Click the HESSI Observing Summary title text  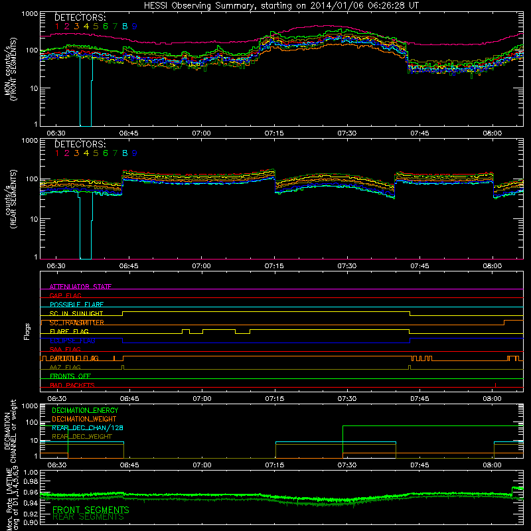coord(281,5)
